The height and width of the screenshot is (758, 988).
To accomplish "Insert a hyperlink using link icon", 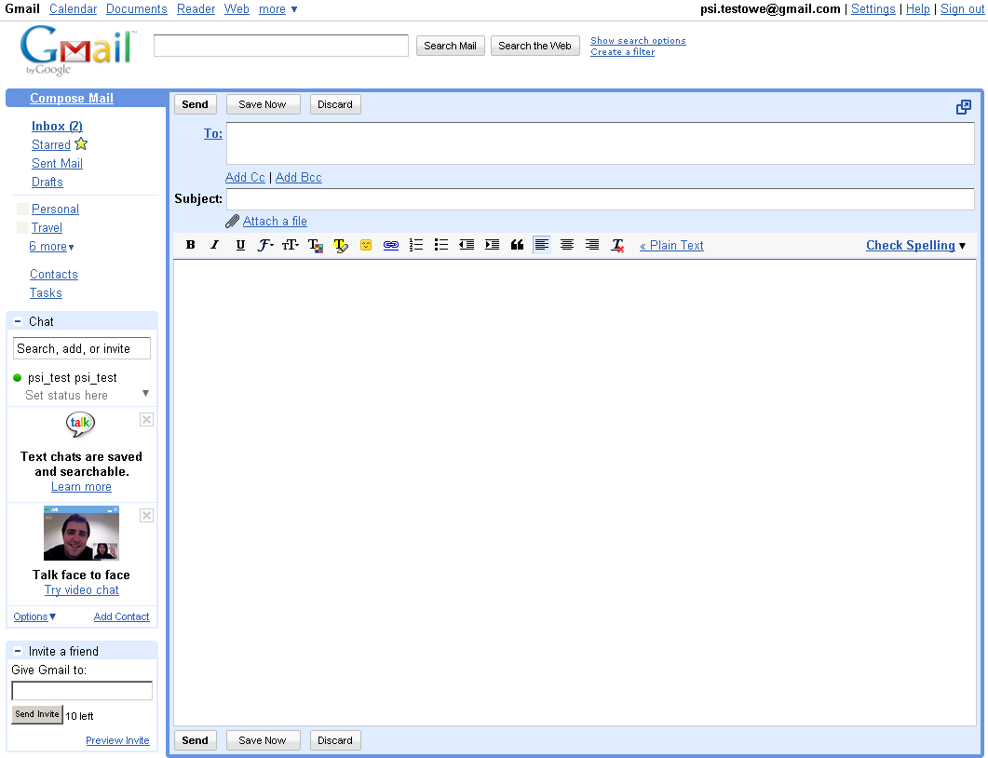I will pyautogui.click(x=391, y=245).
